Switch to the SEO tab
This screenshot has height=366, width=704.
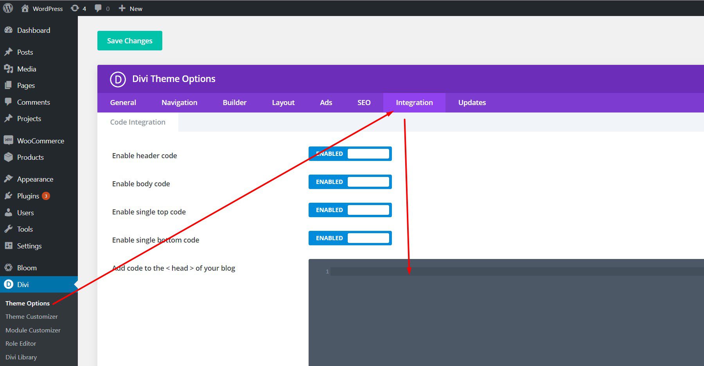(364, 102)
